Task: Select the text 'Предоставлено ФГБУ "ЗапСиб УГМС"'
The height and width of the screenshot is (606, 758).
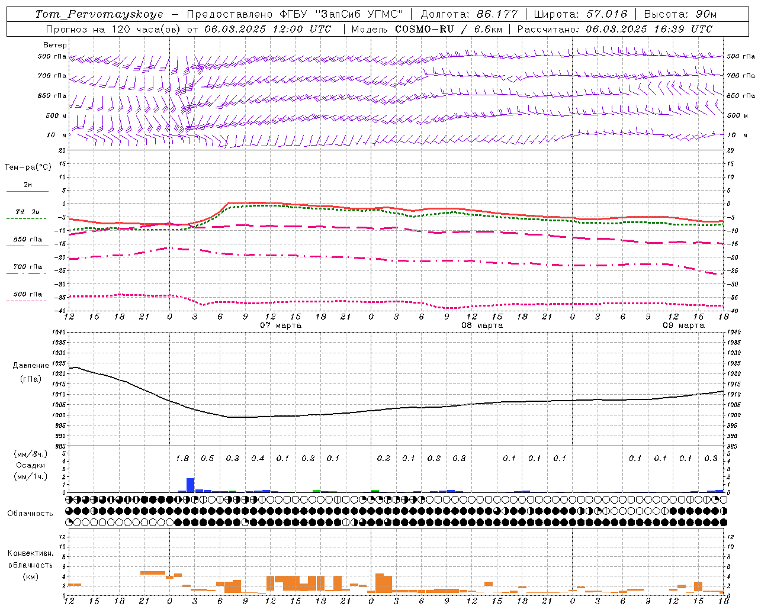Action: point(295,14)
